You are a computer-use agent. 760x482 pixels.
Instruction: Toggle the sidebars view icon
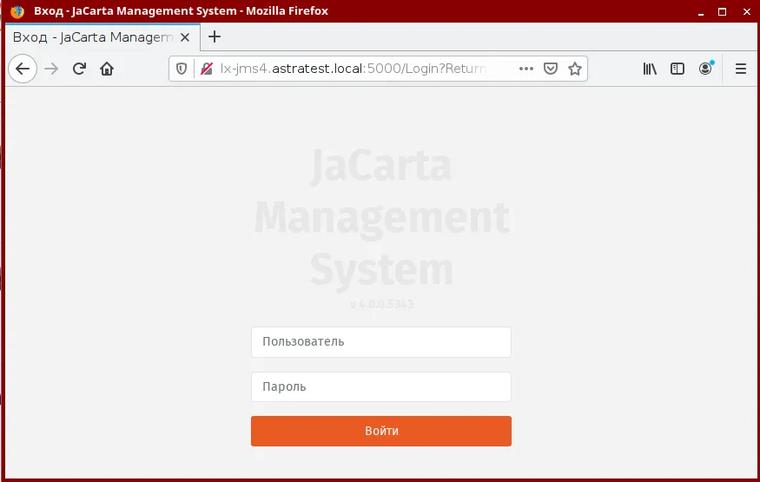(x=677, y=69)
